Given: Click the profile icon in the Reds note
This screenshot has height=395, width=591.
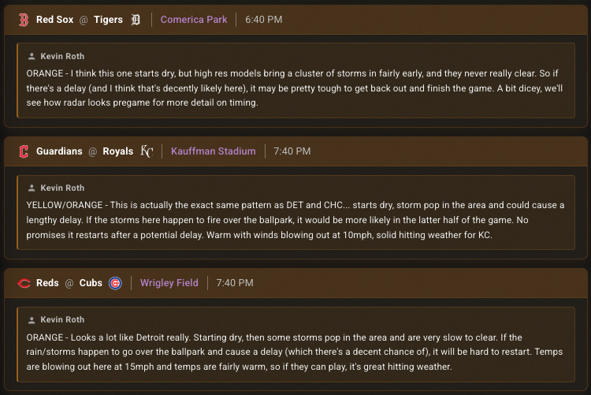Looking at the screenshot, I should (x=32, y=320).
